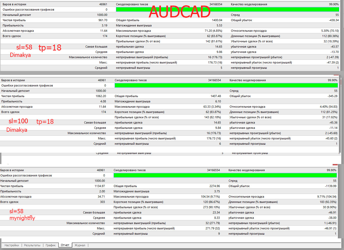Select average loss trade -38.00
This screenshot has width=344, height=250.
pos(332,218)
